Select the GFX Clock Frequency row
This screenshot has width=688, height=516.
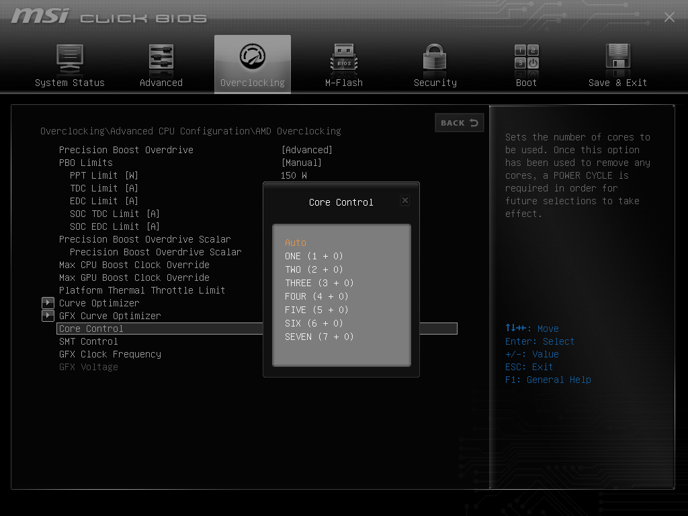110,354
